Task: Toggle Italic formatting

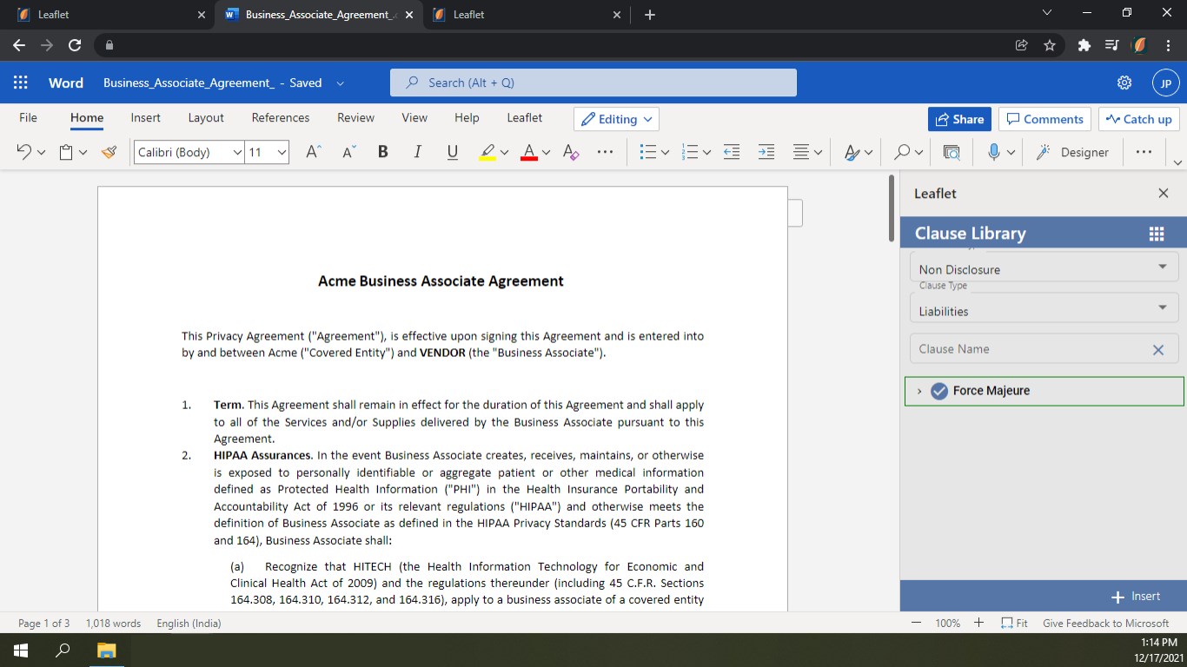Action: click(417, 152)
